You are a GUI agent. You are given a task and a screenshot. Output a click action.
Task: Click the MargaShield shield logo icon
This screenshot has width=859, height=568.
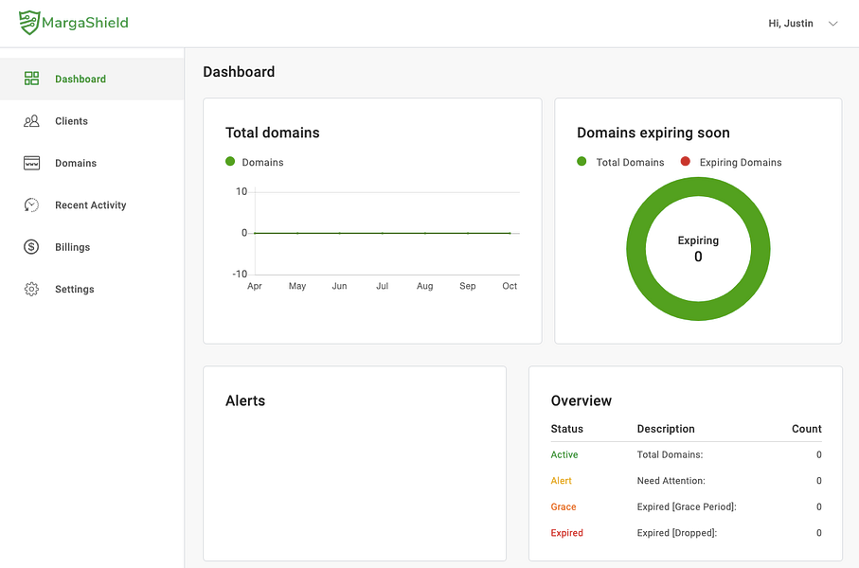click(29, 23)
